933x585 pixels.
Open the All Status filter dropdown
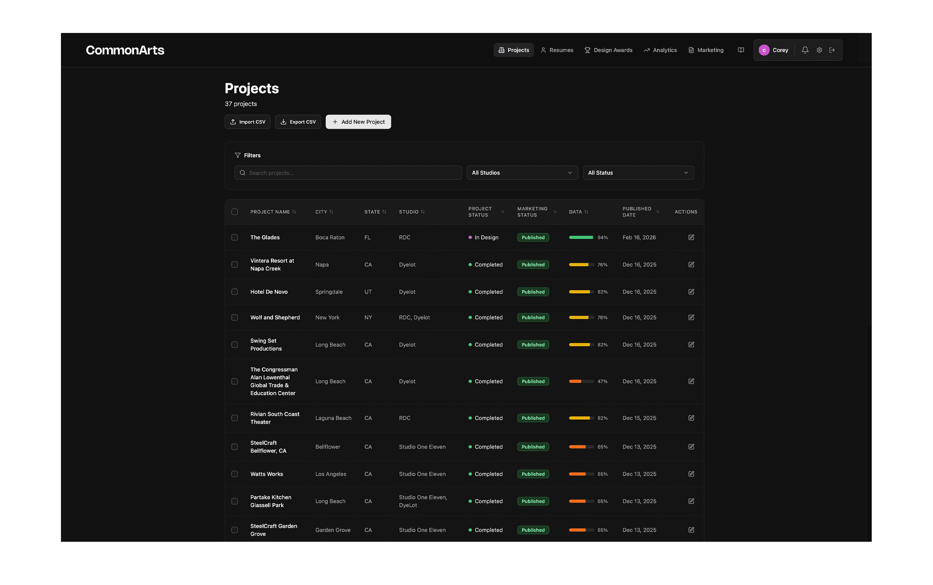pyautogui.click(x=638, y=173)
